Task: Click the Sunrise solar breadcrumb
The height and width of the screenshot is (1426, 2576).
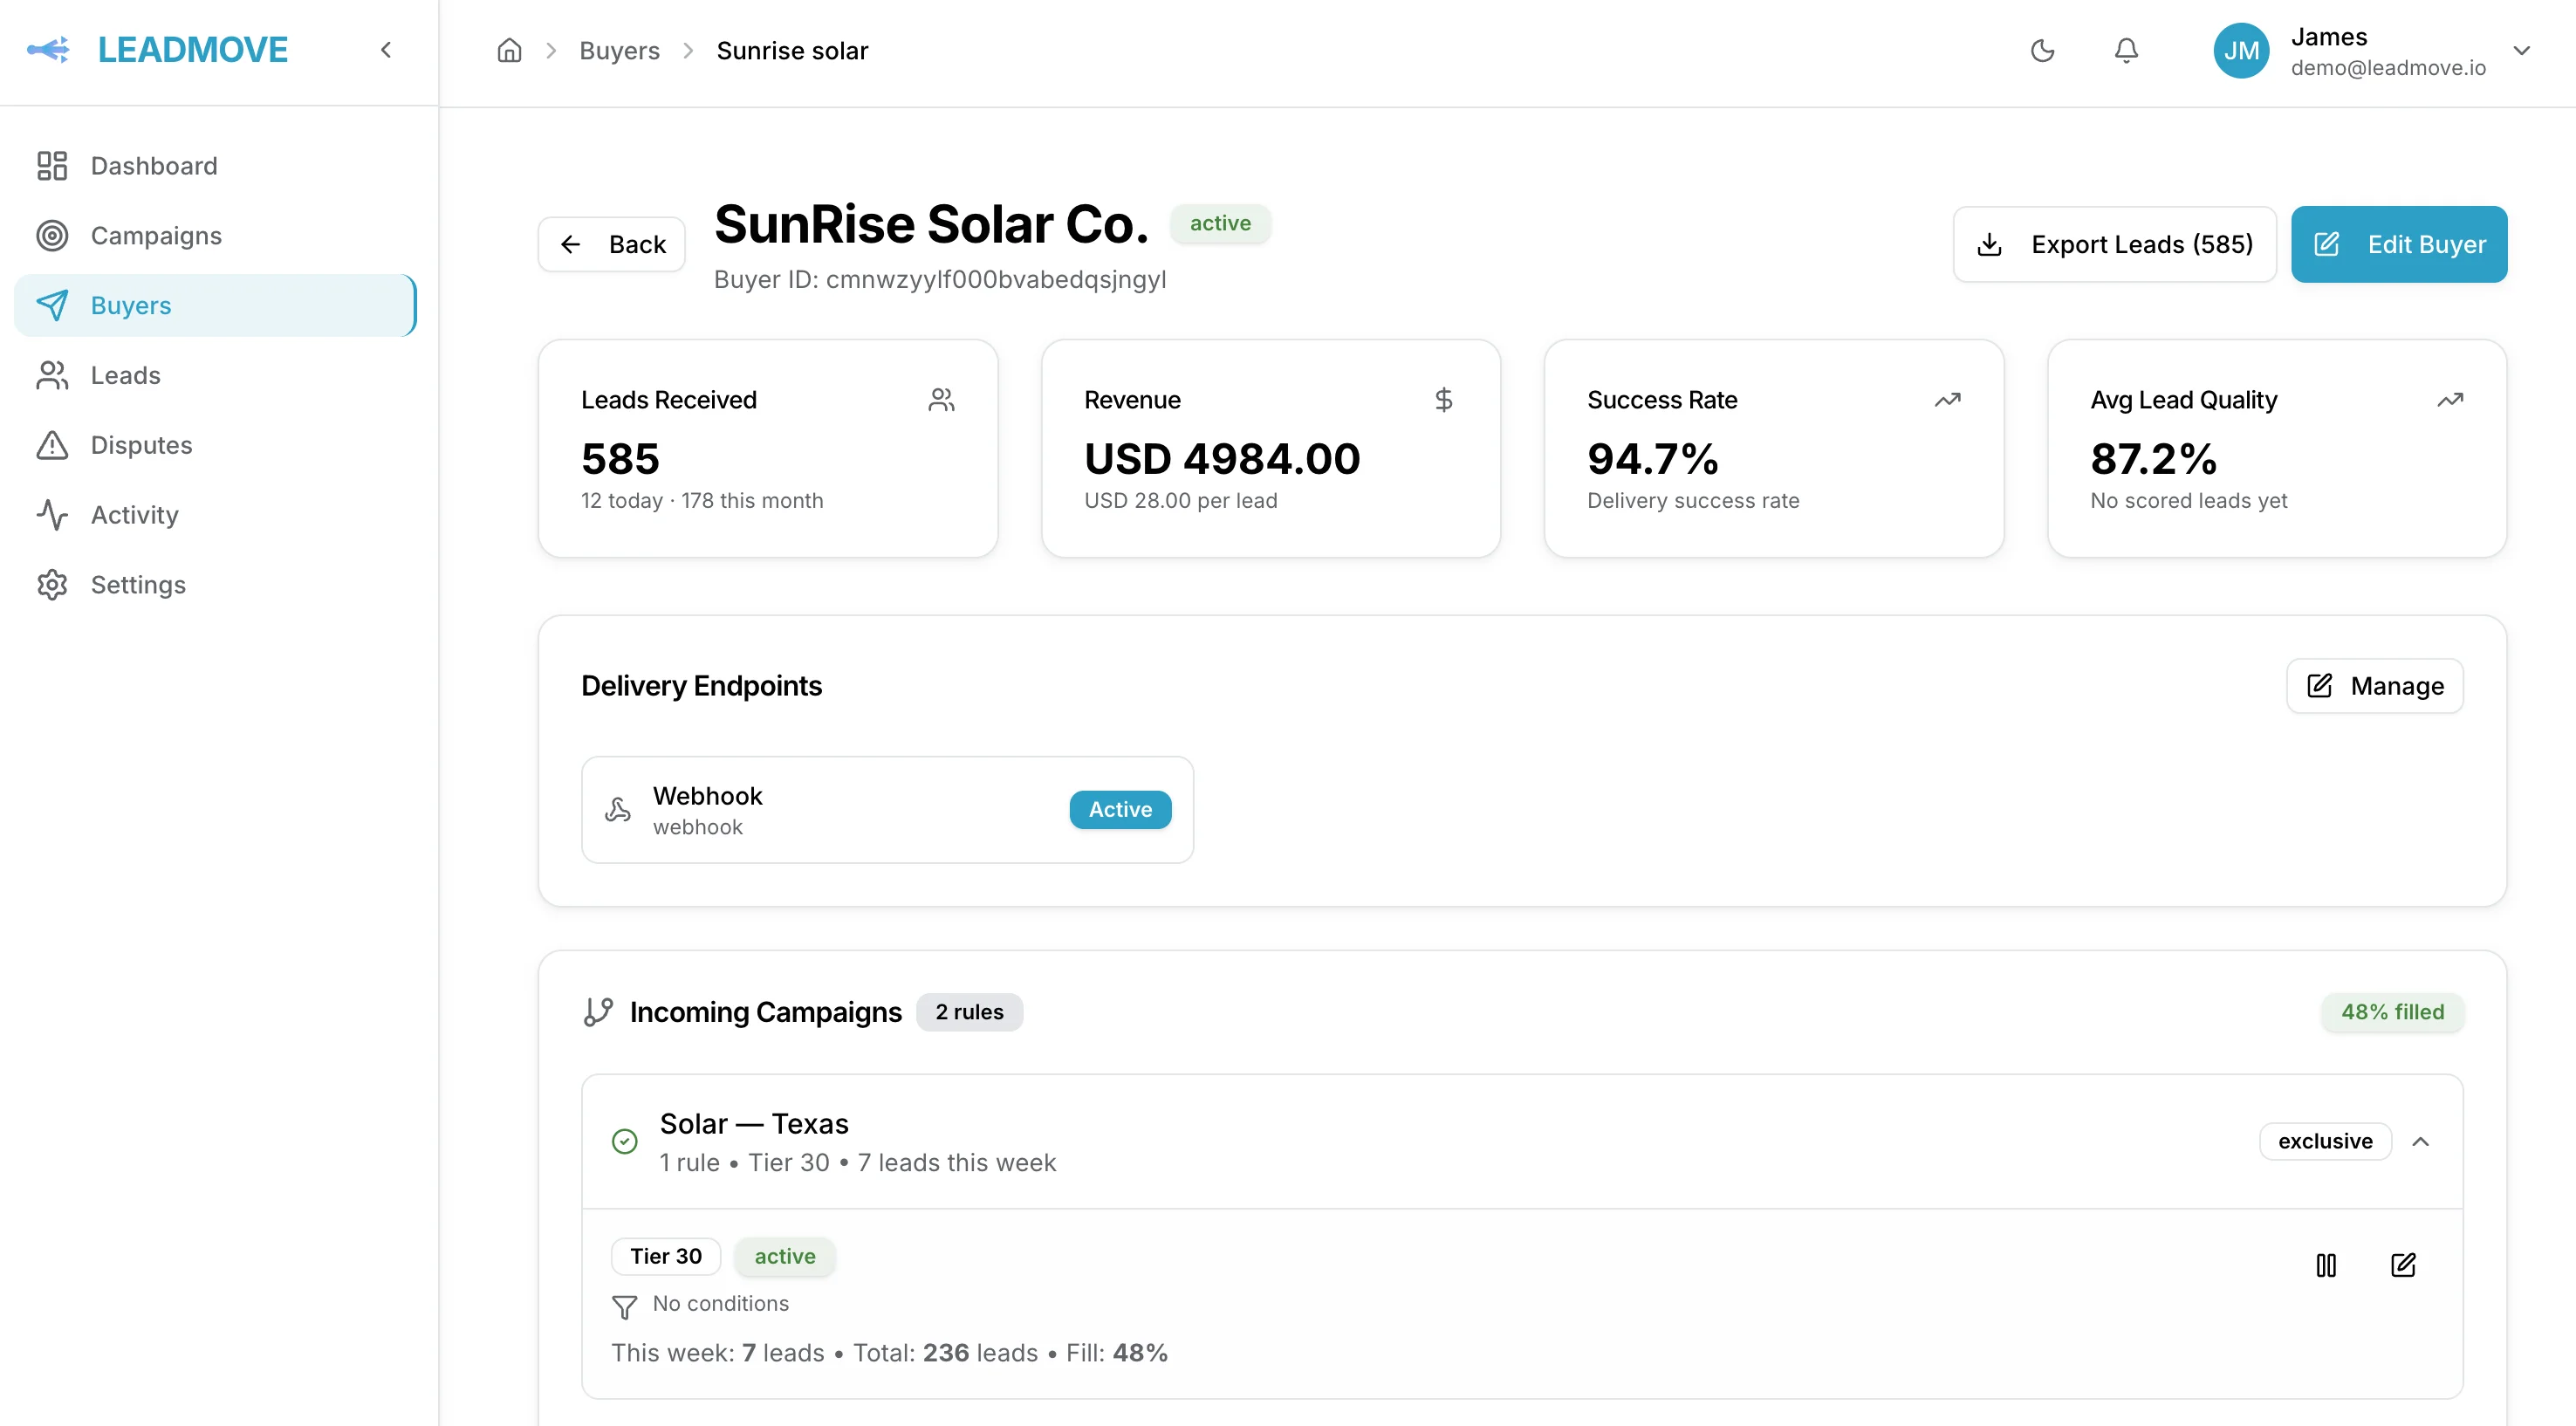Action: point(792,50)
